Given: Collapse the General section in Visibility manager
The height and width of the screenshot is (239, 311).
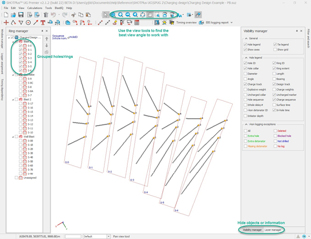Looking at the screenshot, I should tap(246, 38).
